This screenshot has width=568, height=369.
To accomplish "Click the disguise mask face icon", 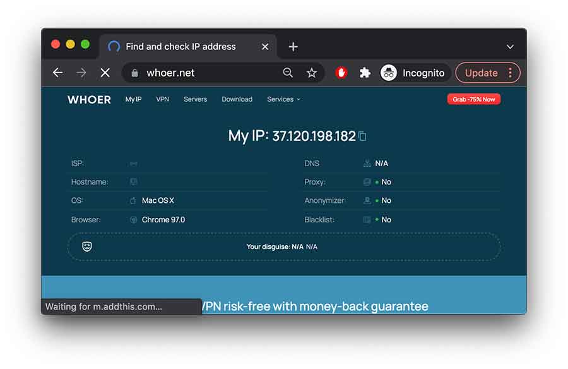I will point(87,246).
